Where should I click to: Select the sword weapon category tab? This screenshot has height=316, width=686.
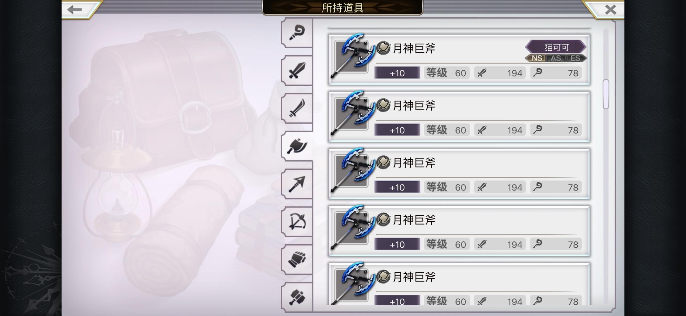[297, 71]
